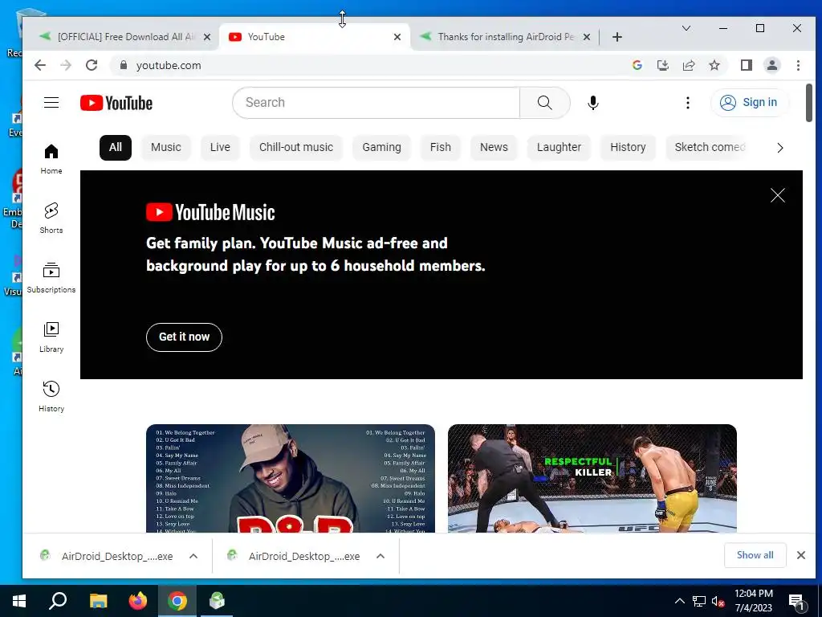Open Windows taskbar search
Screen dimensions: 822x617
click(58, 601)
